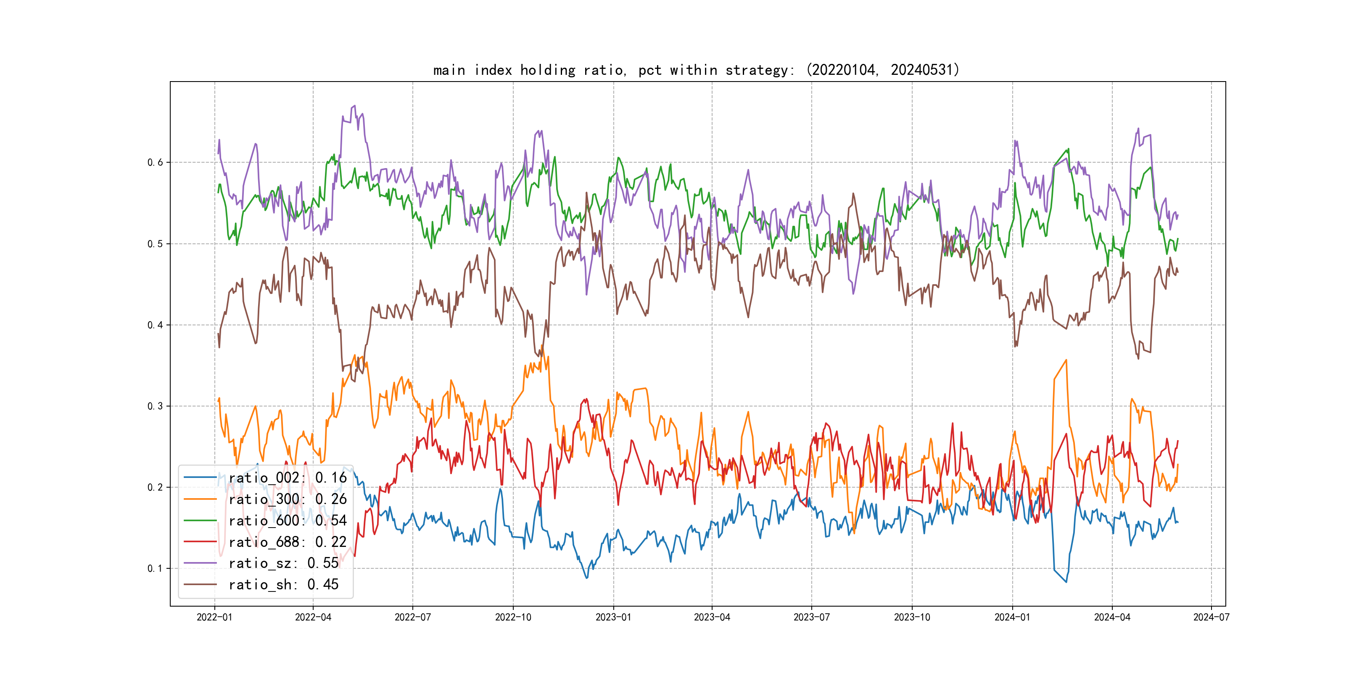Click the 0.6 y-axis tick label
The width and height of the screenshot is (1362, 681).
(x=155, y=162)
